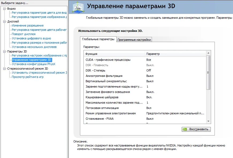Click the 3D settings header icon
Image resolution: width=233 pixels, height=158 pixels.
[78, 7]
